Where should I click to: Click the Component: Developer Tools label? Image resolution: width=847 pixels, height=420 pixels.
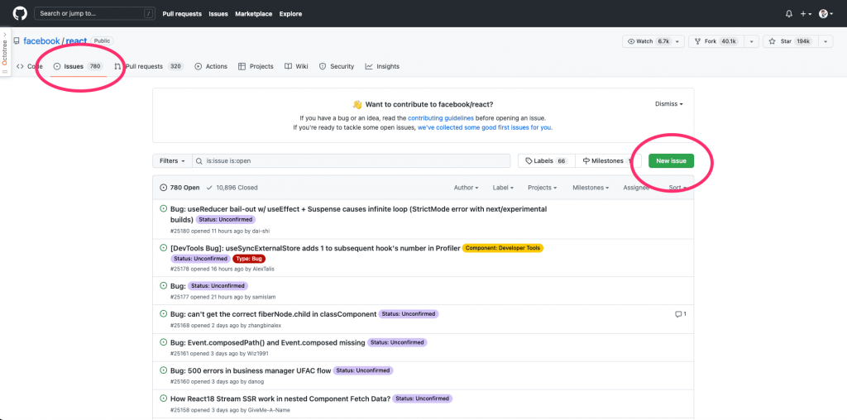click(x=502, y=248)
